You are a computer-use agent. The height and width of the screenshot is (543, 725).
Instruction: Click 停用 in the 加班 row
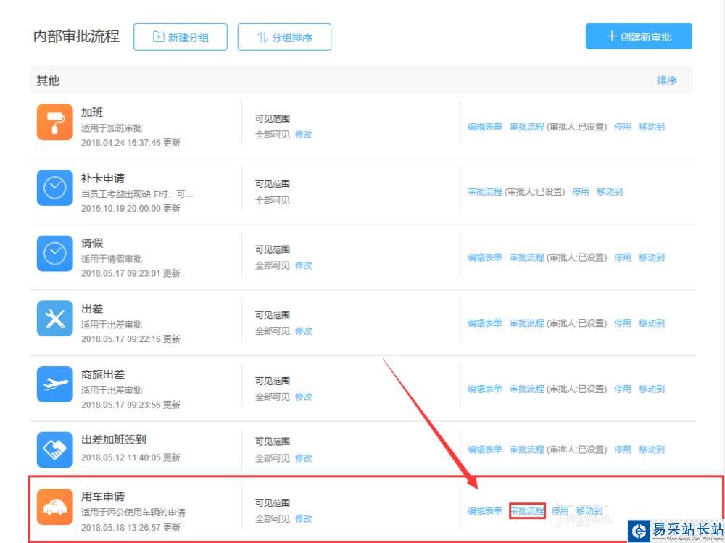(x=622, y=127)
